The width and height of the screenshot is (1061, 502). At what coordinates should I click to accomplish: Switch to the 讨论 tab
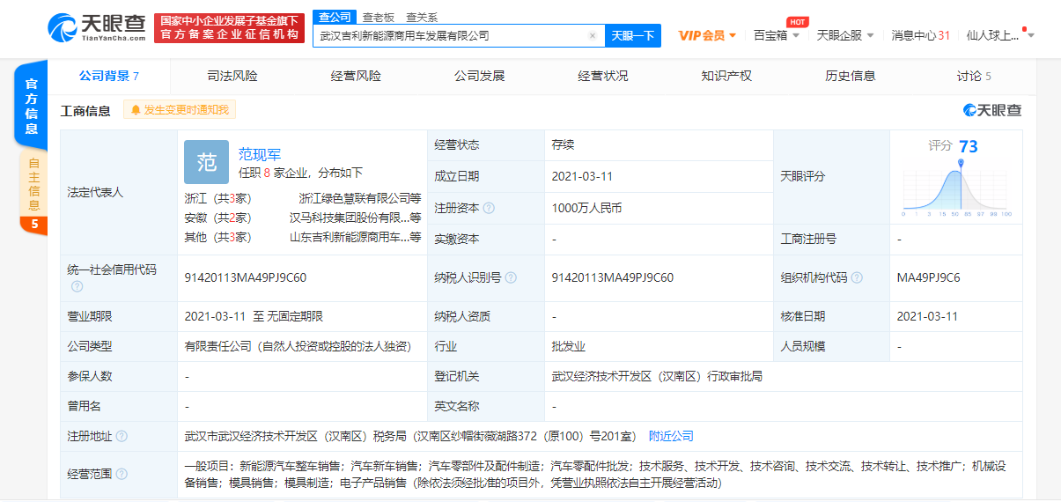point(974,76)
